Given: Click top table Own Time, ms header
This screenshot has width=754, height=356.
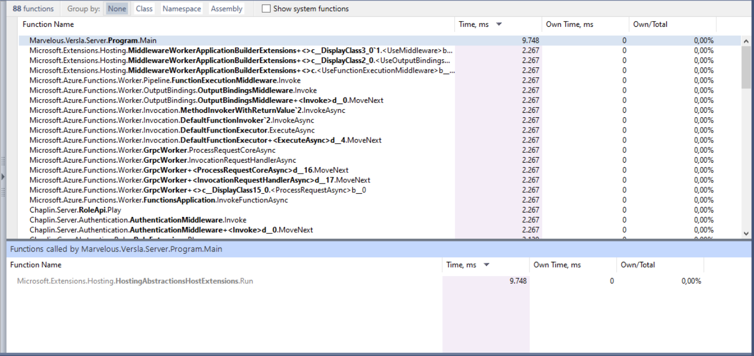Looking at the screenshot, I should coord(585,24).
